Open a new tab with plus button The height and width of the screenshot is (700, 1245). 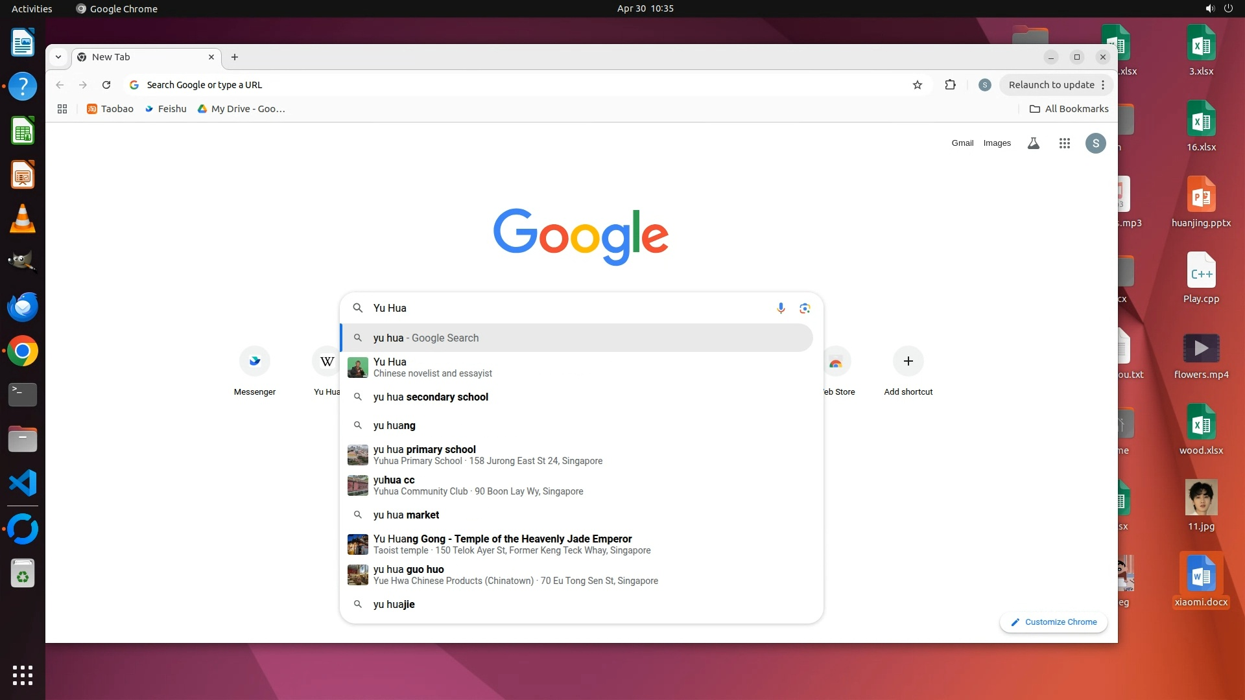coord(235,57)
